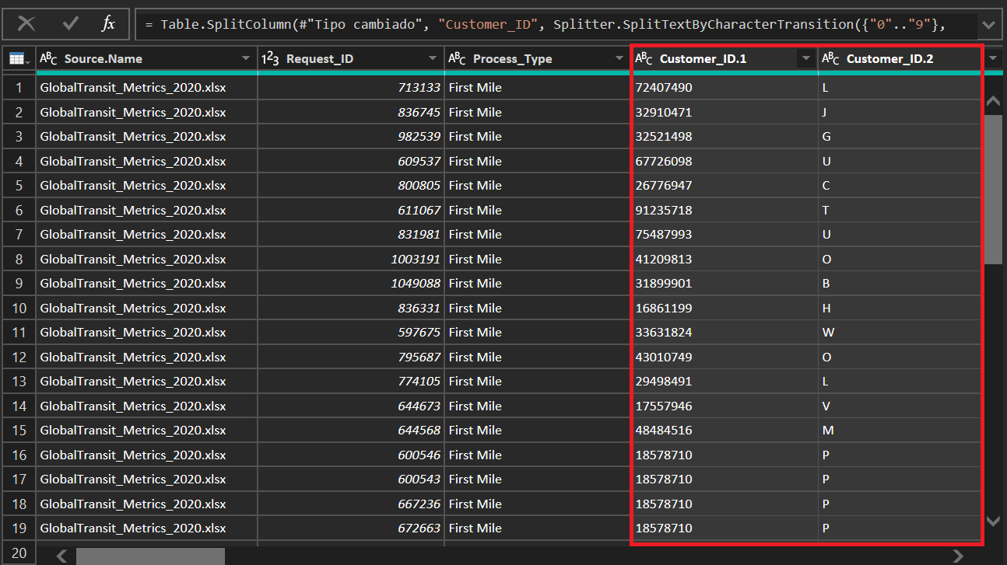
Task: Click Customer_ID.1 cell 91235718
Action: tap(725, 210)
